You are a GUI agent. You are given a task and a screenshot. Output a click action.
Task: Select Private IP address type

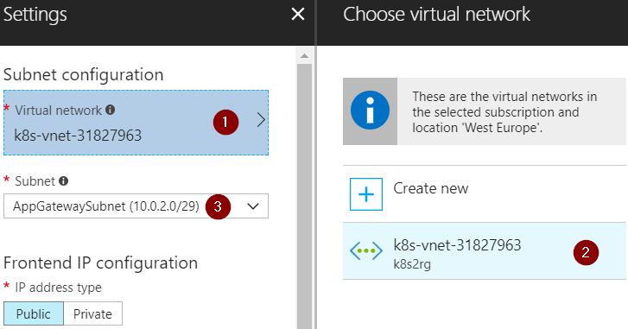pyautogui.click(x=93, y=313)
